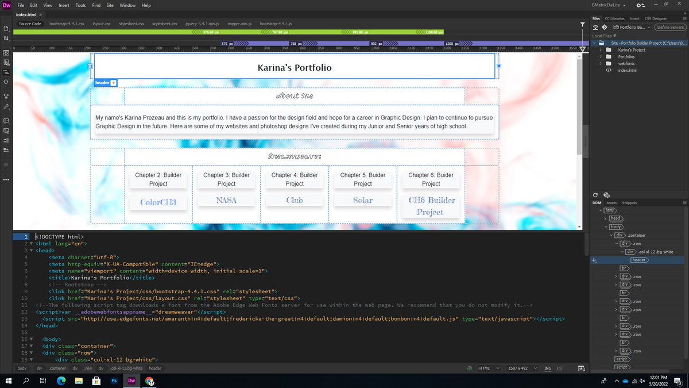The height and width of the screenshot is (388, 689).
Task: Open Photoshop from the taskbar
Action: pyautogui.click(x=114, y=381)
